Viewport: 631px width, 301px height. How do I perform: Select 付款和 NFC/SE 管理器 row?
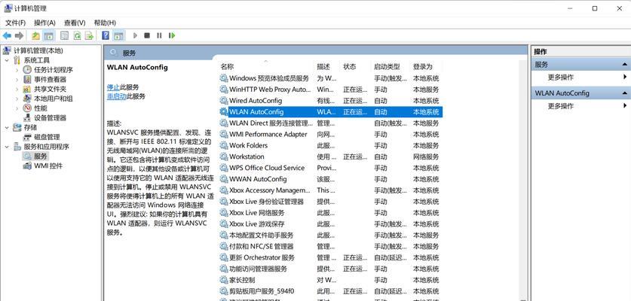(331, 246)
